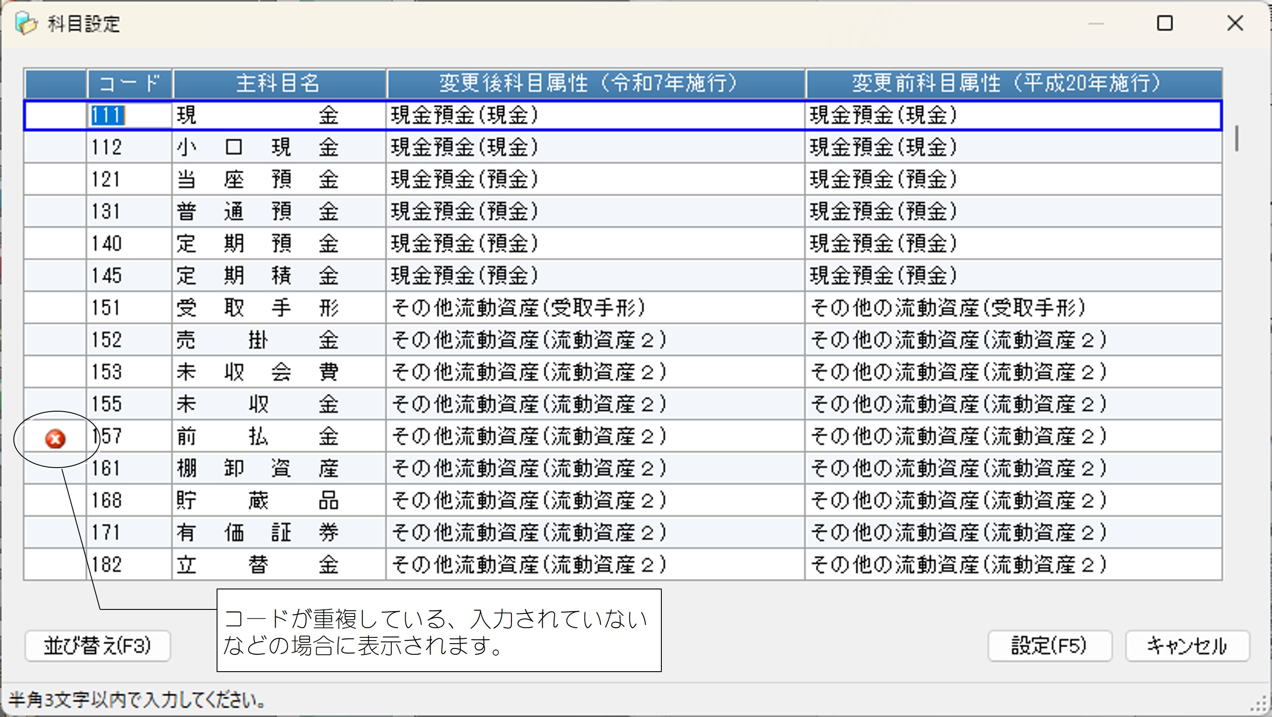Maximize the 科目設定 window
1272x717 pixels.
click(1164, 23)
